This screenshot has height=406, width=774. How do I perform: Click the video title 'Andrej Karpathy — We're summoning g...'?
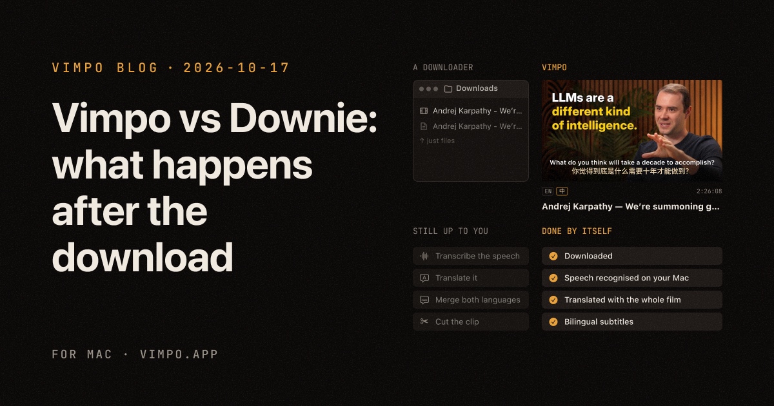click(631, 207)
